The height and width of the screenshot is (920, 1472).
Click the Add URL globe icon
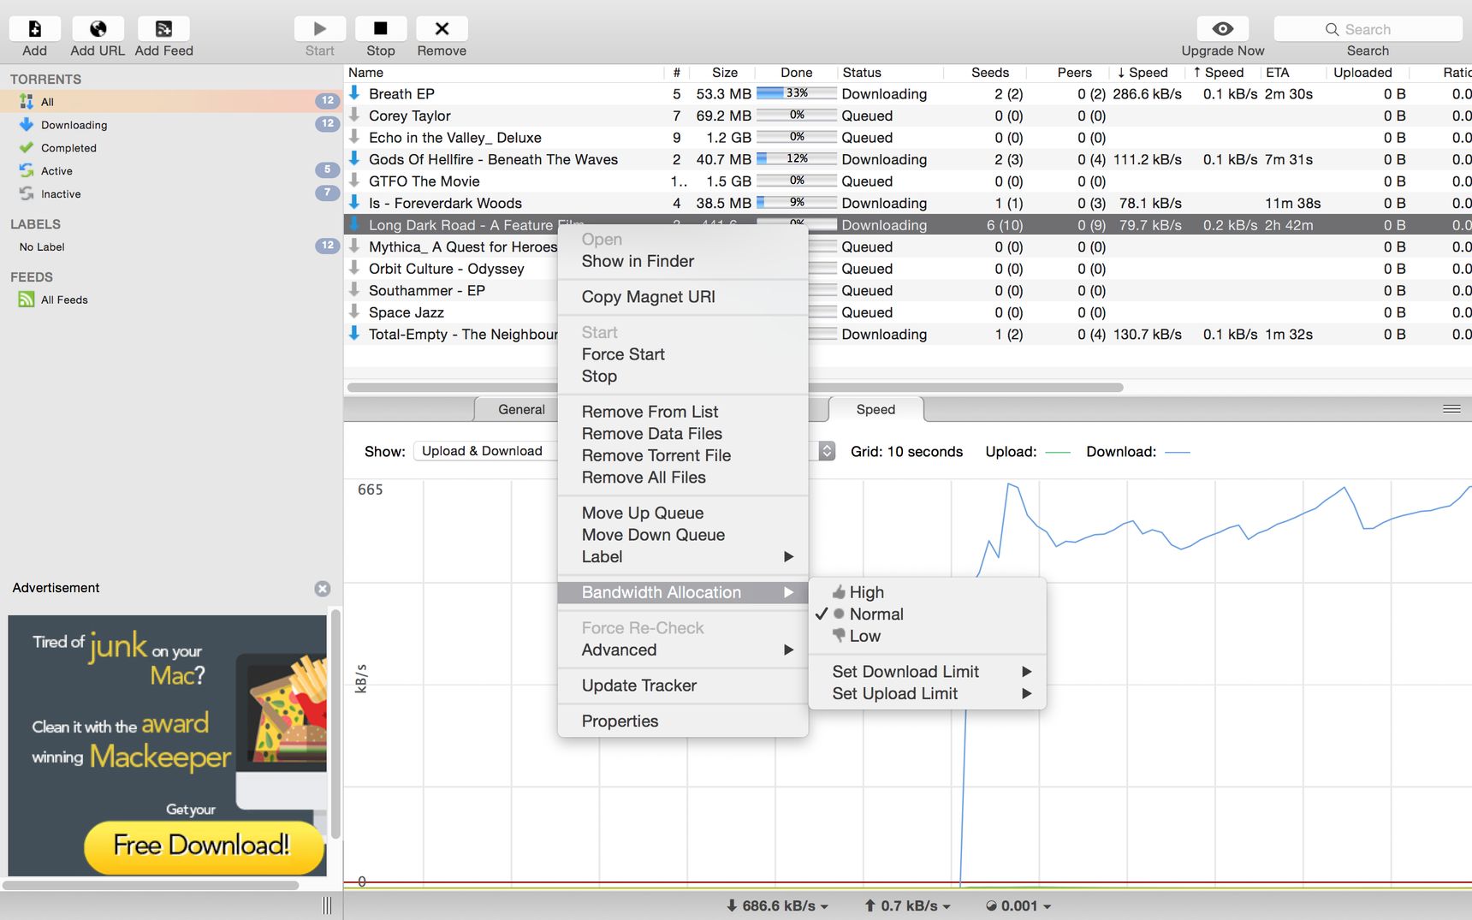pyautogui.click(x=98, y=29)
